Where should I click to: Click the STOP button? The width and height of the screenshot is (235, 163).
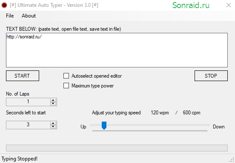pos(211,76)
